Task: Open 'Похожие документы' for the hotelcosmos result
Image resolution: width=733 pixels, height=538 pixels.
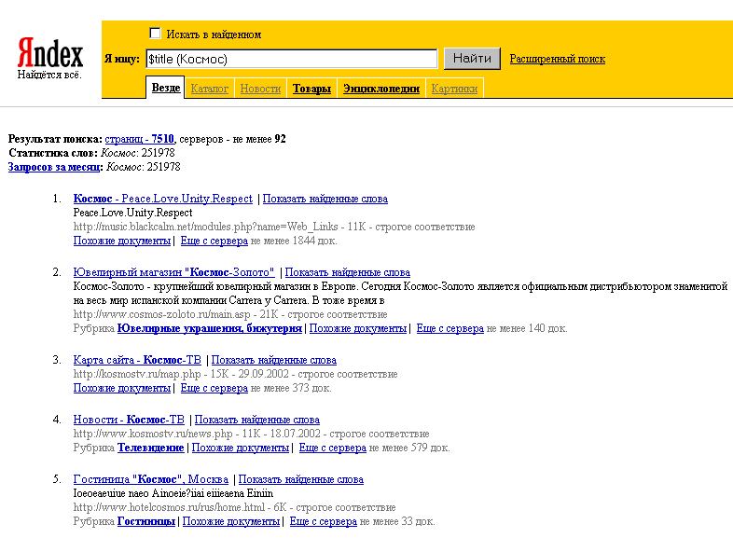Action: tap(231, 521)
